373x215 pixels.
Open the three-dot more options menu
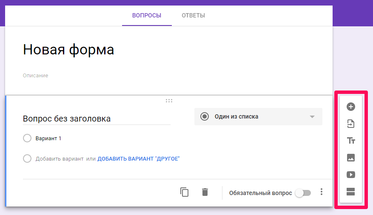pyautogui.click(x=322, y=192)
